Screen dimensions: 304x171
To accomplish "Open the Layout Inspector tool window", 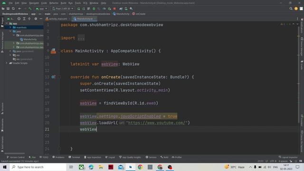I will (x=288, y=157).
